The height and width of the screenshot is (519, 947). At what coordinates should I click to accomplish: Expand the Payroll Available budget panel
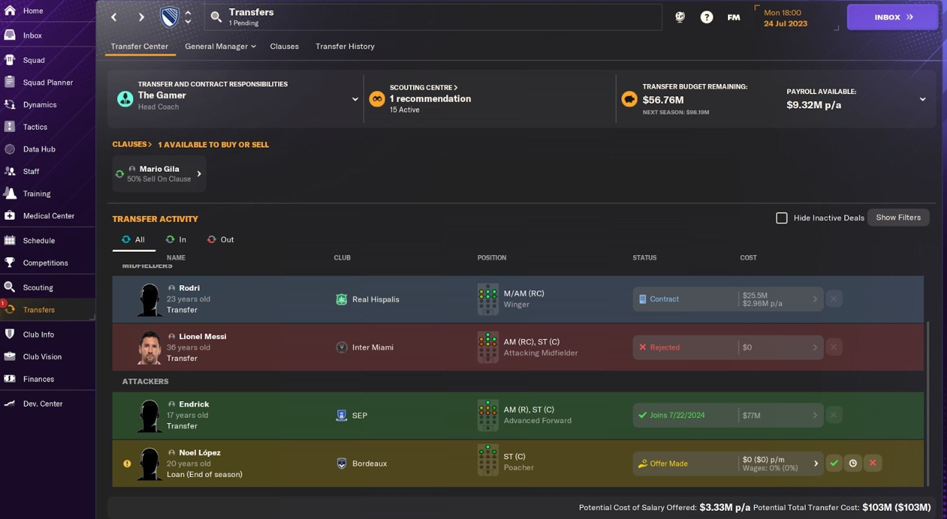pos(922,99)
